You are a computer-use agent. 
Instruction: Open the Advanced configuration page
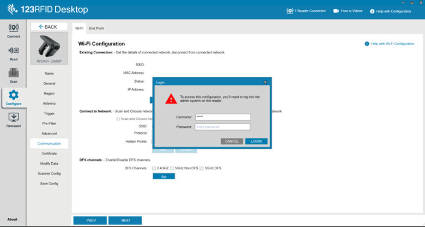49,133
